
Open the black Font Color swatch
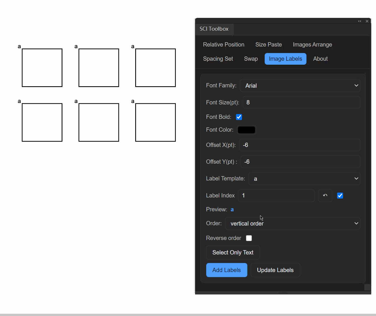click(x=246, y=130)
